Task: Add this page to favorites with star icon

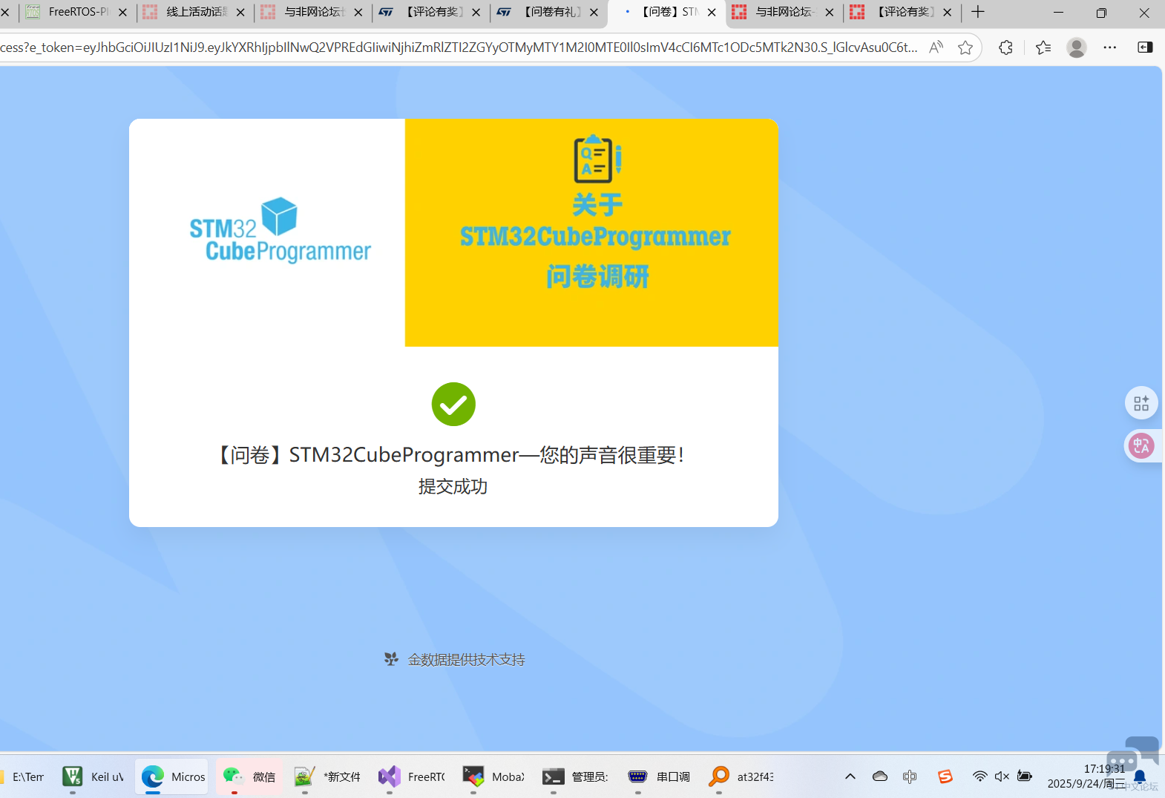Action: 965,48
